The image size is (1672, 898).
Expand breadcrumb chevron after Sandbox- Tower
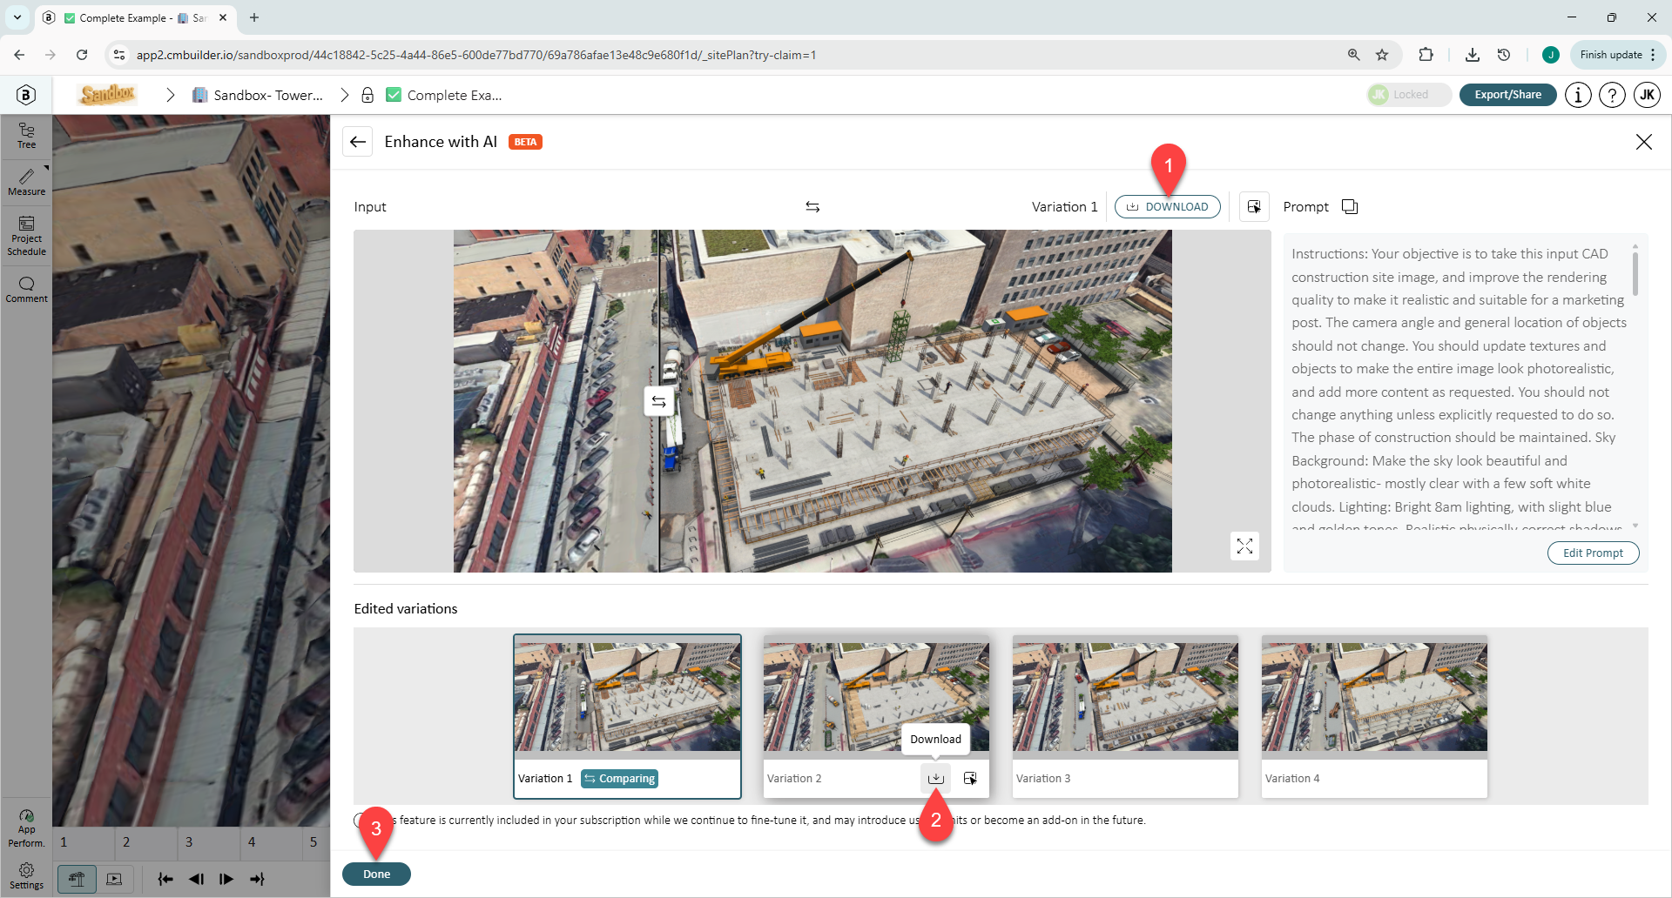pos(345,95)
